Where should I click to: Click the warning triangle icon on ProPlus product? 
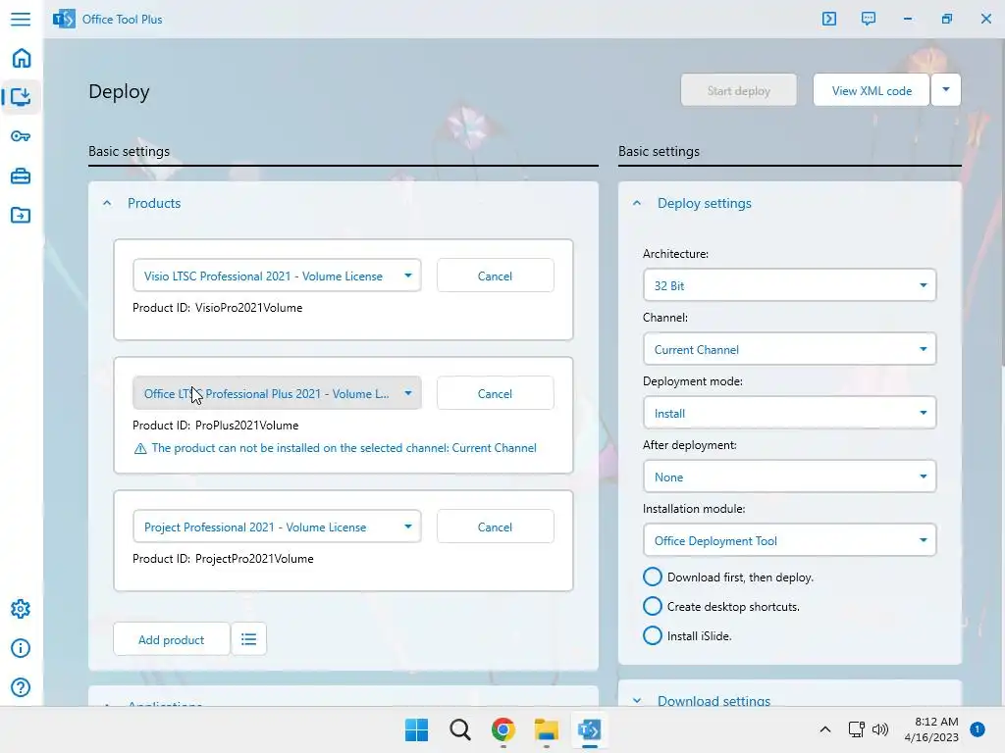tap(140, 449)
